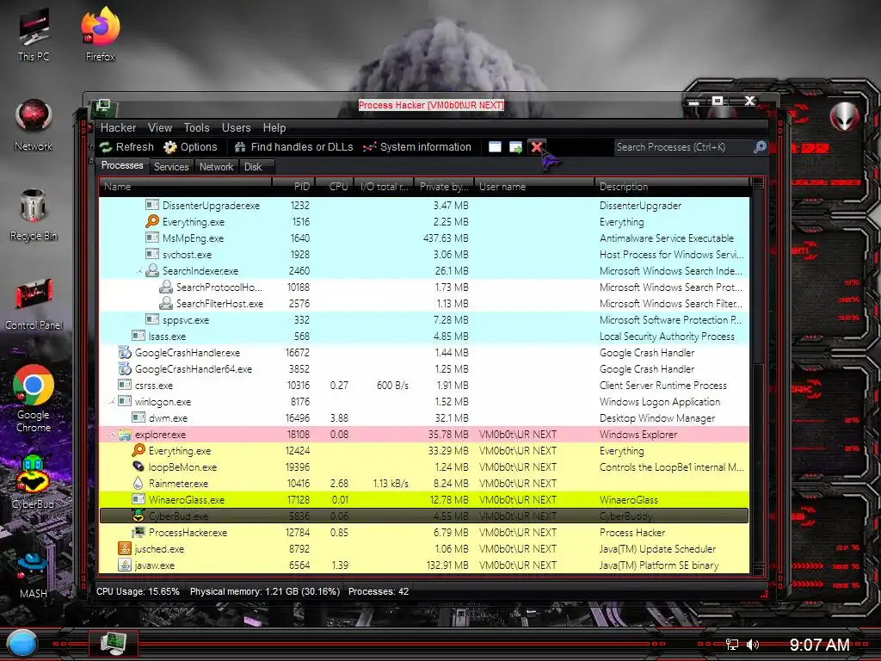881x661 pixels.
Task: Click the SearchFilterHost.exe icon
Action: [166, 304]
